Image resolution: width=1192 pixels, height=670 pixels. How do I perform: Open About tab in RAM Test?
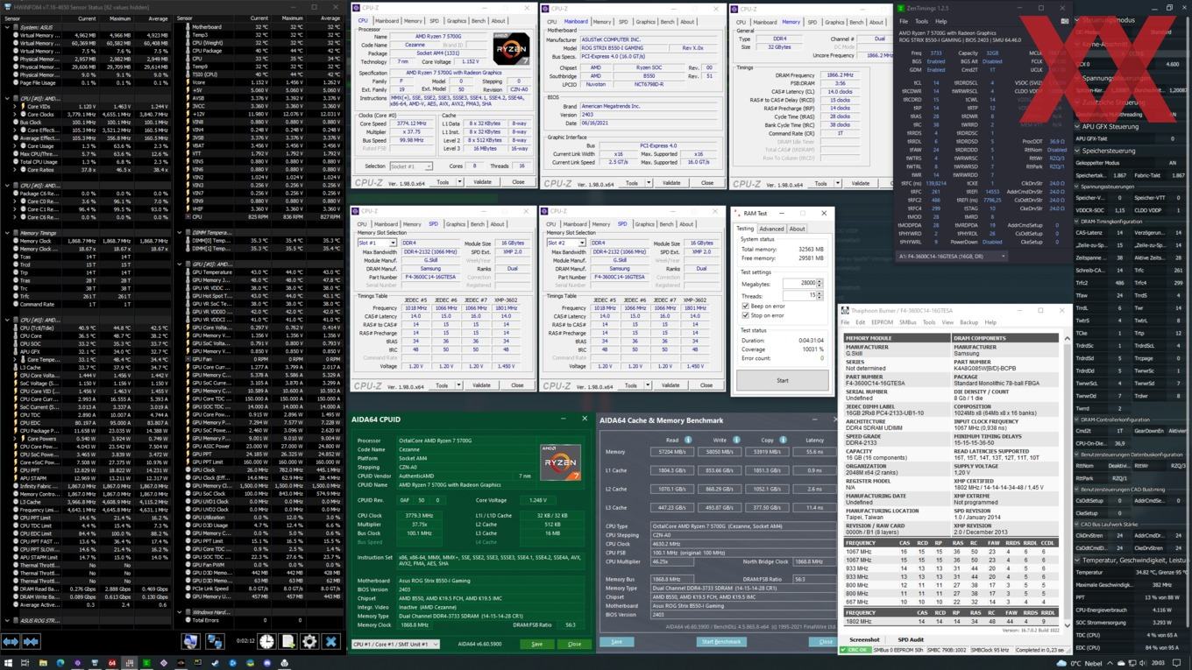click(x=797, y=229)
